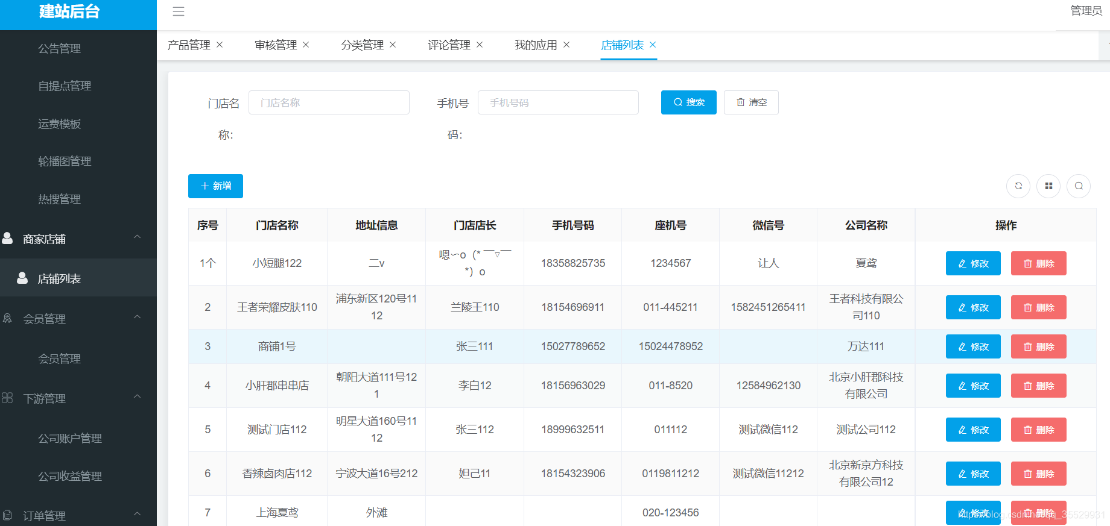Screen dimensions: 1110x526
Task: Click the 手机号码 column header
Action: pyautogui.click(x=573, y=225)
